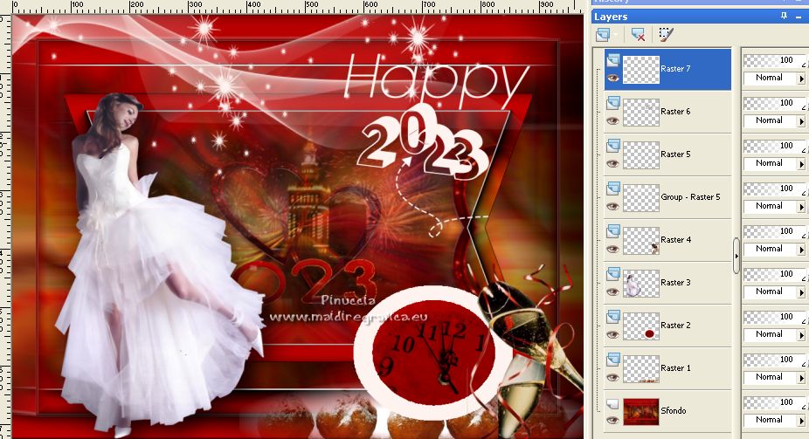The height and width of the screenshot is (439, 809).
Task: Select the Raster 4 layer thumbnail
Action: [640, 241]
